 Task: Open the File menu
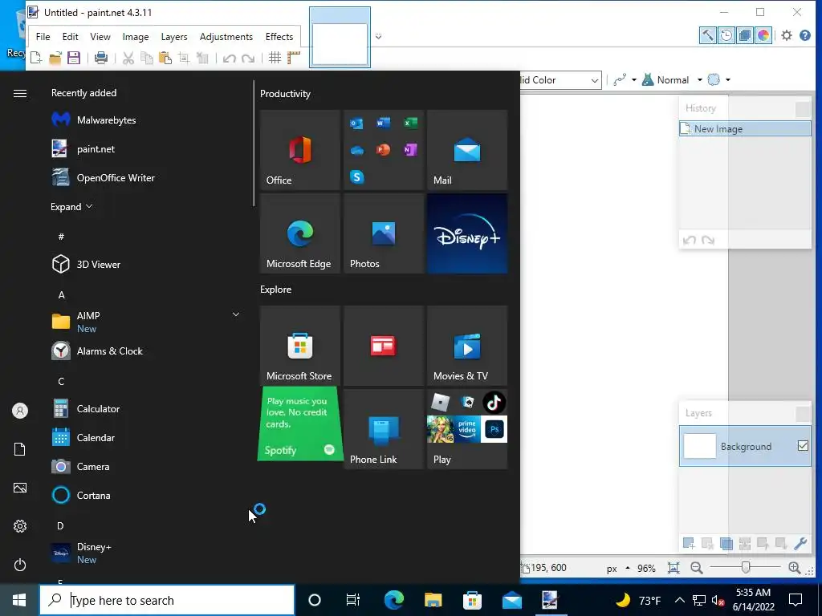click(43, 37)
